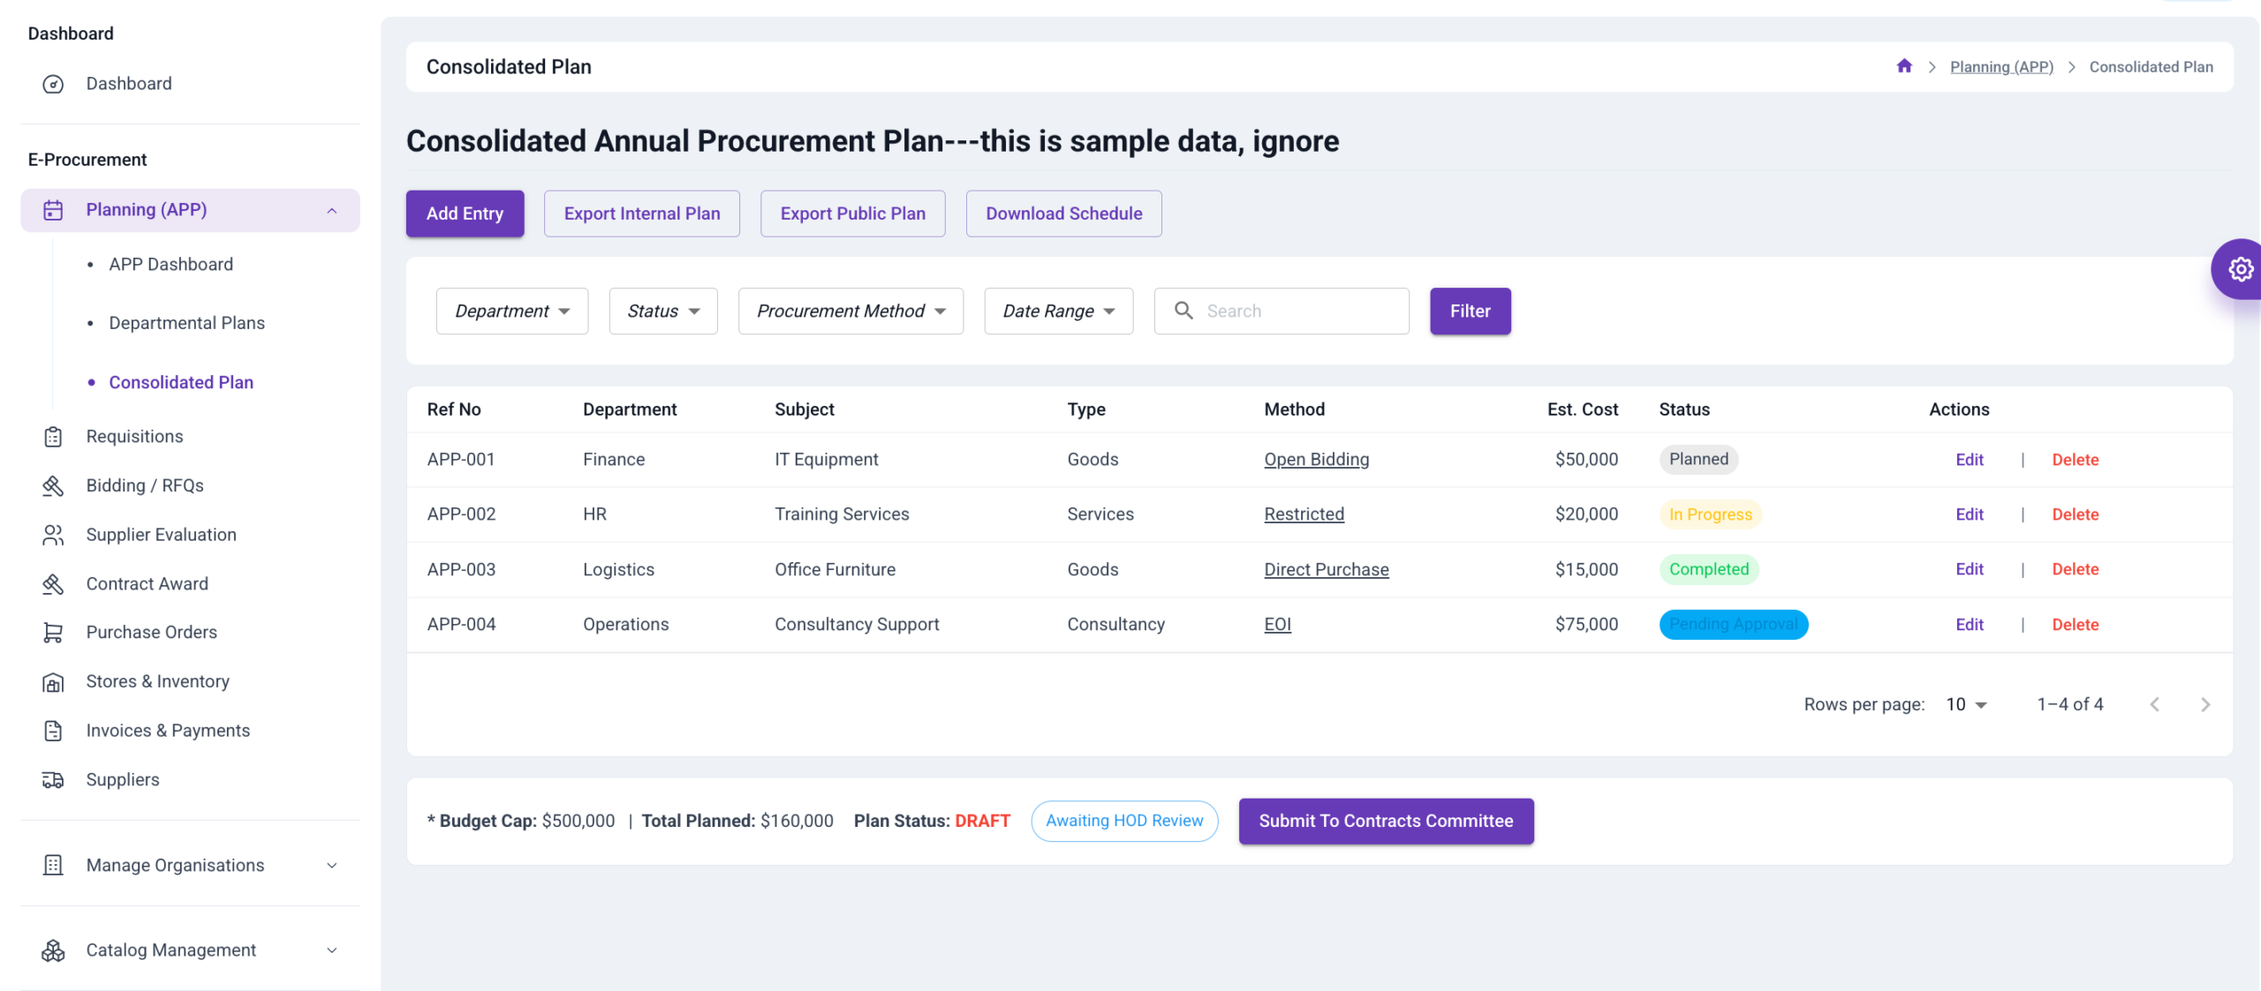Click the Supplier Evaluation people icon

[x=53, y=535]
